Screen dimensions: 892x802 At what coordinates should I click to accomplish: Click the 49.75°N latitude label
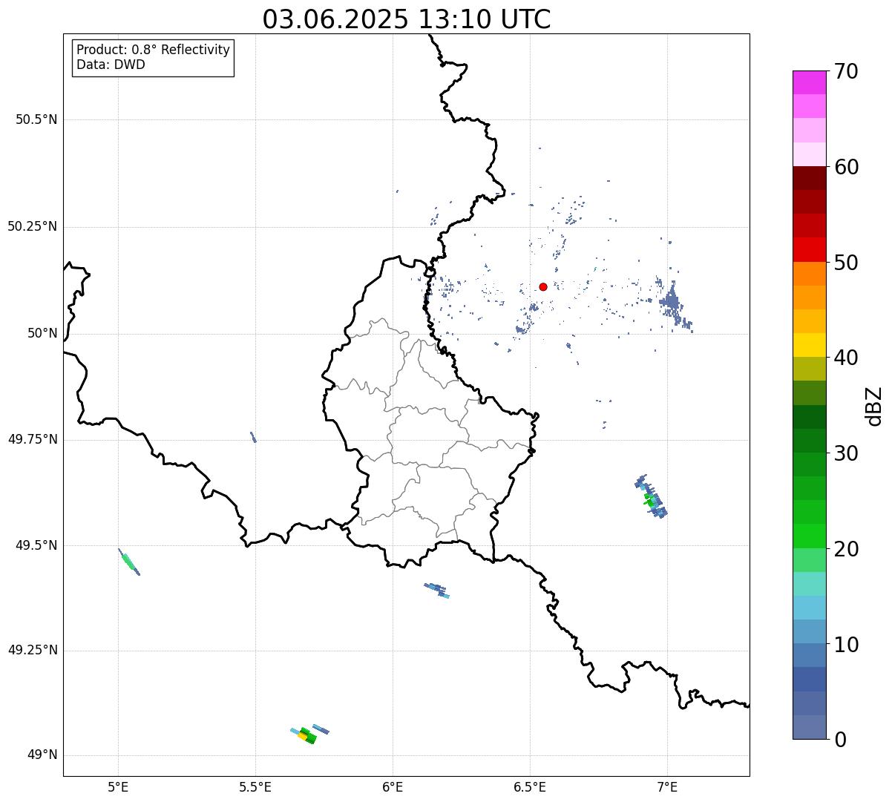tap(33, 439)
